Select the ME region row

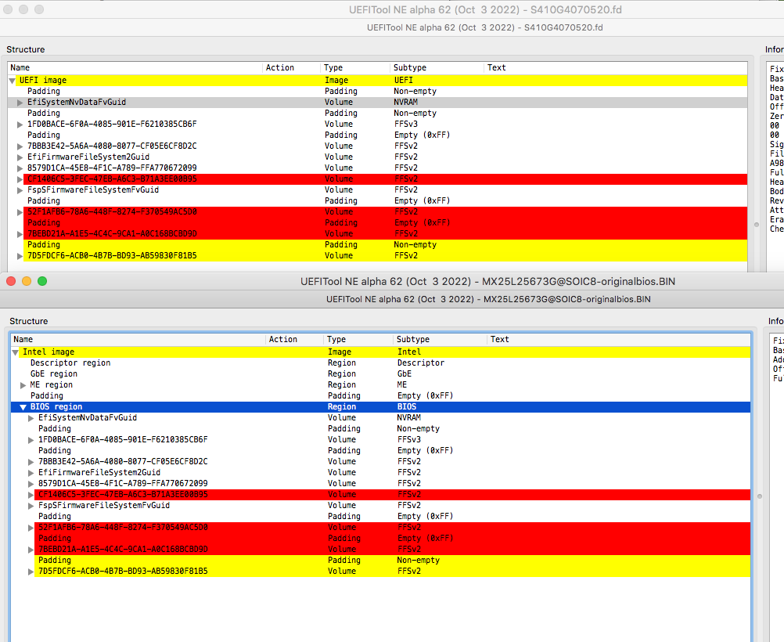(x=380, y=384)
